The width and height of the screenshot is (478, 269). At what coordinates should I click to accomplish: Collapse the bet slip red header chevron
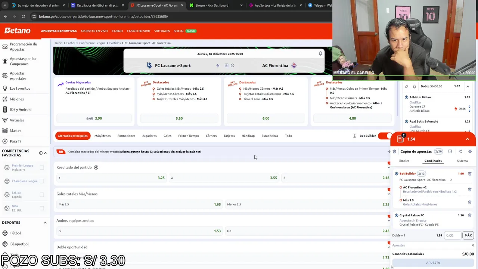click(x=467, y=139)
